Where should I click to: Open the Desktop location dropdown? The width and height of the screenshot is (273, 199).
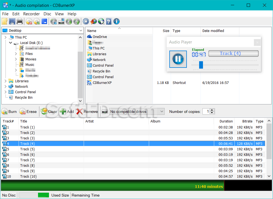[x=81, y=30]
